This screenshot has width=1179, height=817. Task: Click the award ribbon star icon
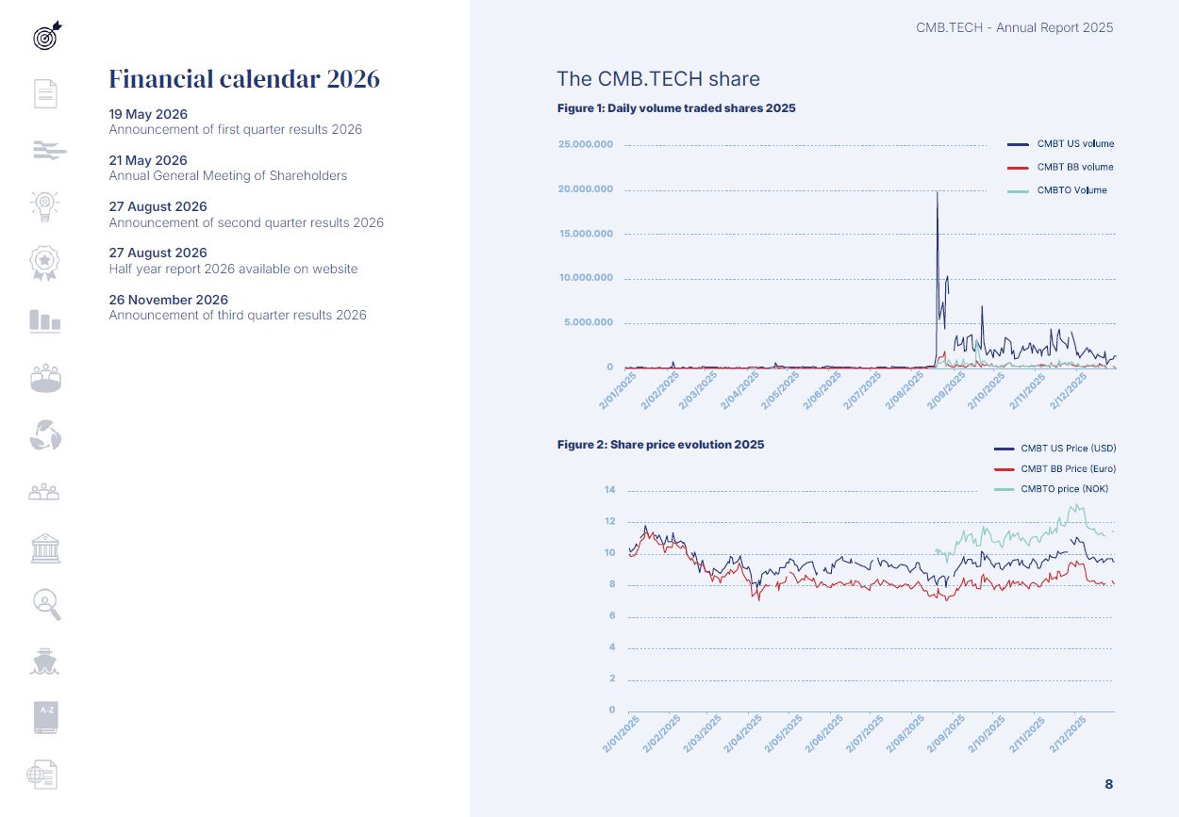(x=45, y=263)
